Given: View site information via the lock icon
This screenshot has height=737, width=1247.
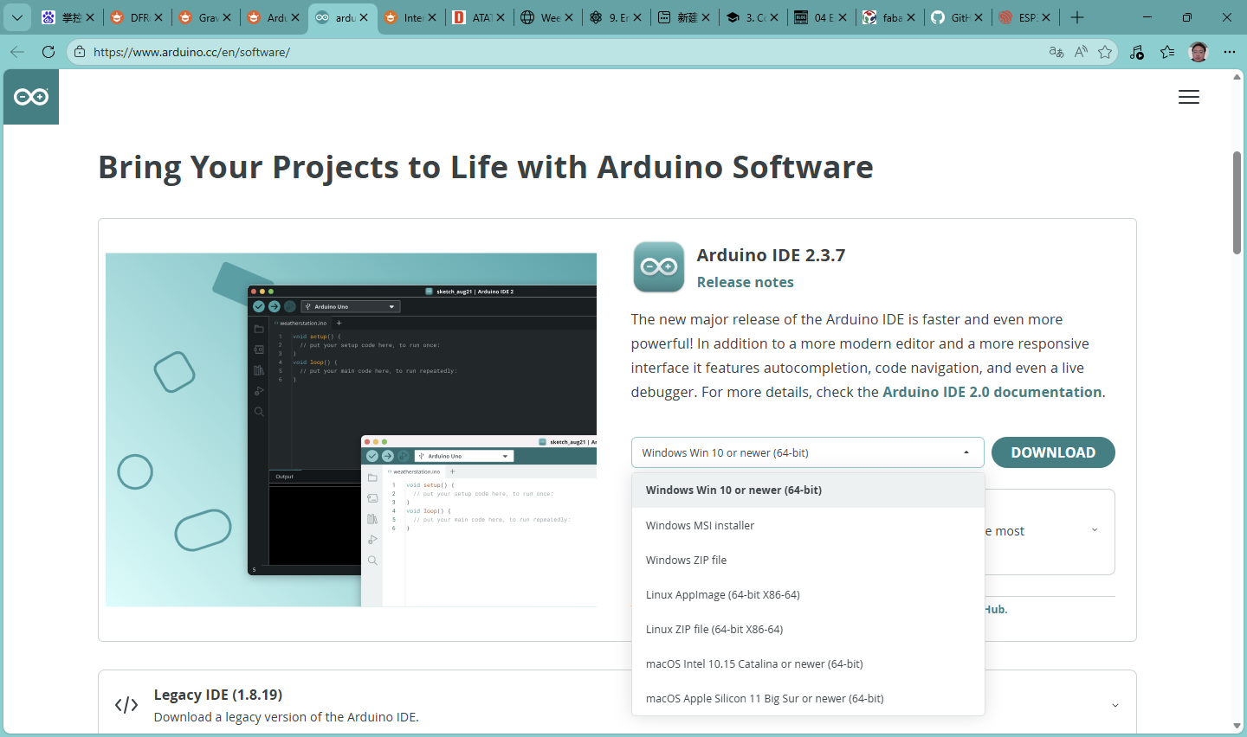Looking at the screenshot, I should (x=80, y=52).
